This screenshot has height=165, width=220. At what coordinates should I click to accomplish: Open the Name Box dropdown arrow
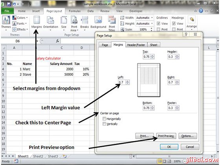tap(37, 41)
